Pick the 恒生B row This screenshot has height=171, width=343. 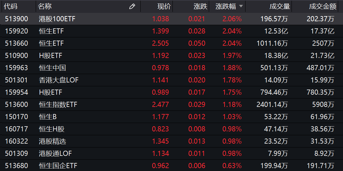48,117
